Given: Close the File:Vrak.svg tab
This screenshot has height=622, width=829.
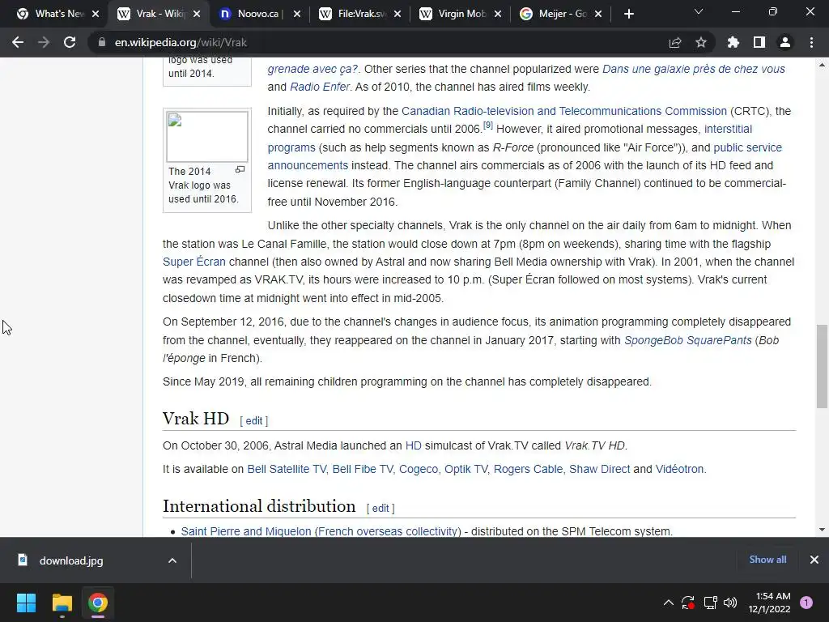Looking at the screenshot, I should (397, 15).
